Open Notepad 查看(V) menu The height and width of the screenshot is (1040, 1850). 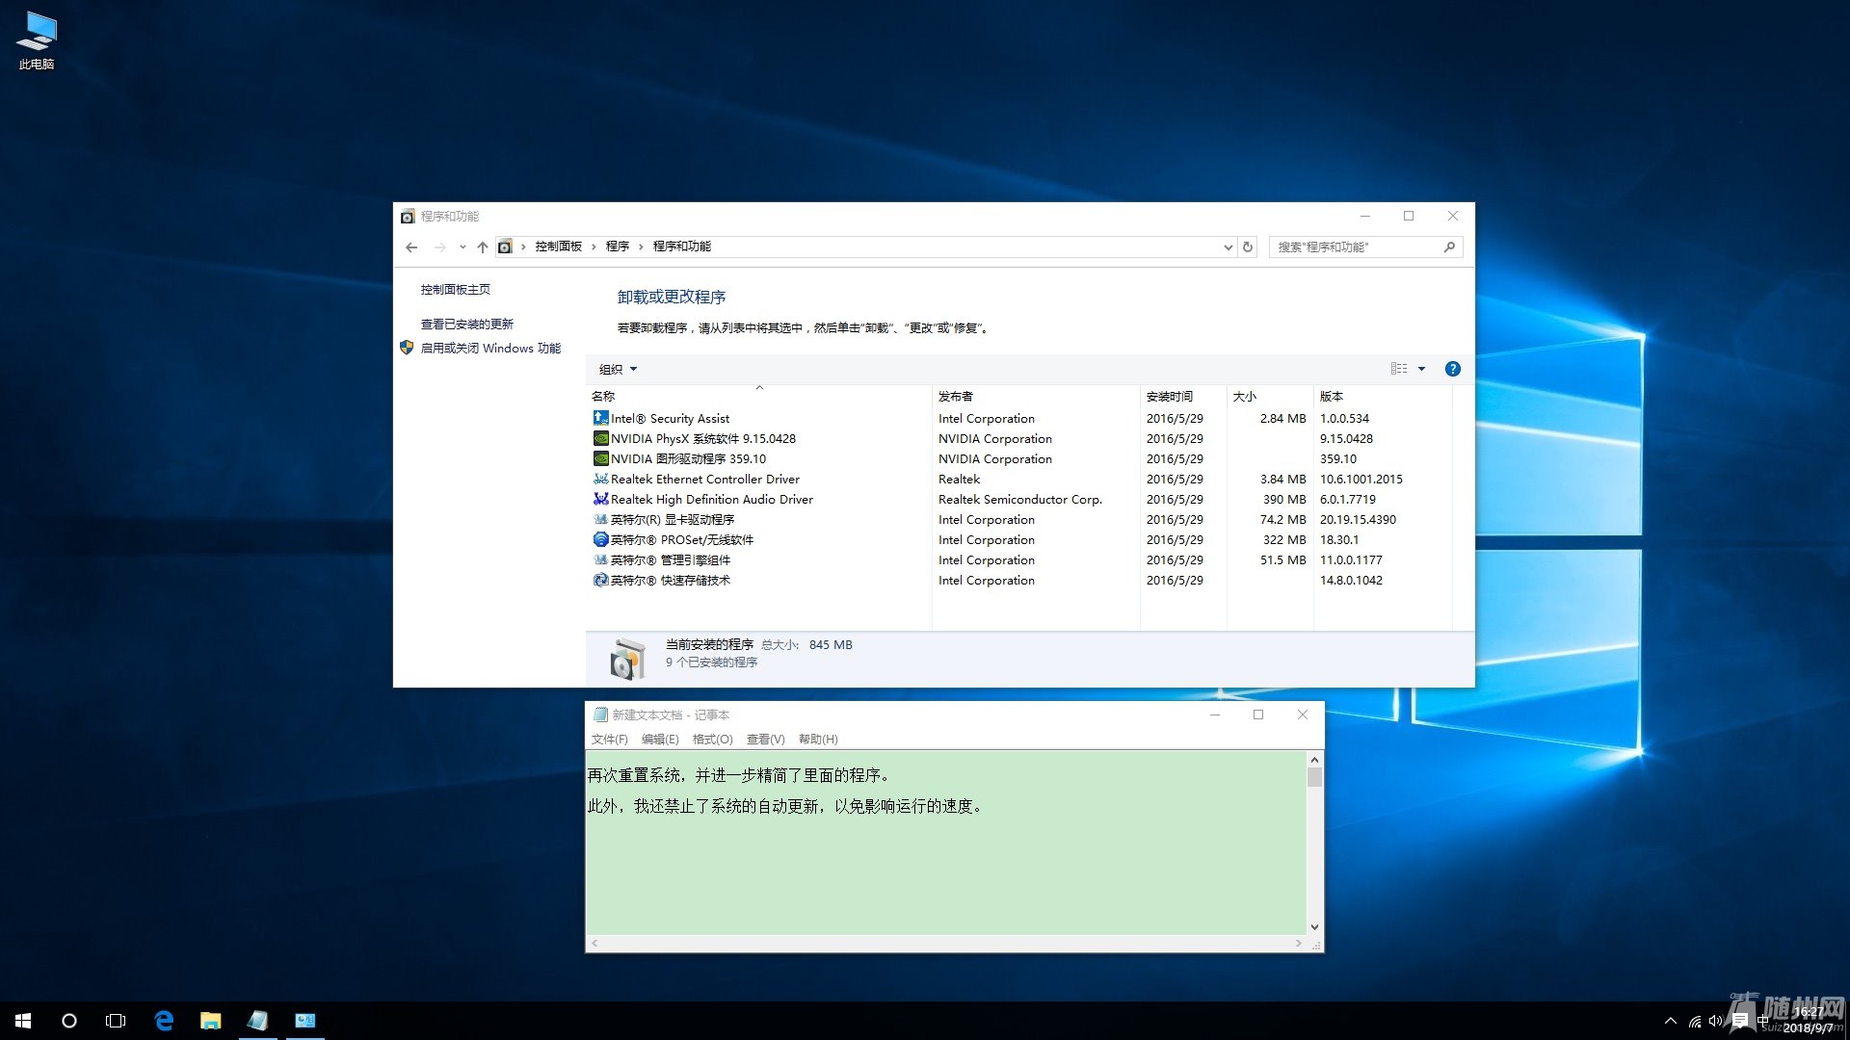(766, 740)
